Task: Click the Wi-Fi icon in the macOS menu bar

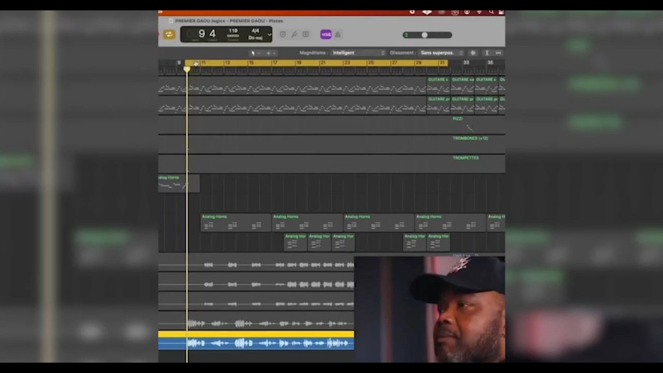Action: (479, 12)
